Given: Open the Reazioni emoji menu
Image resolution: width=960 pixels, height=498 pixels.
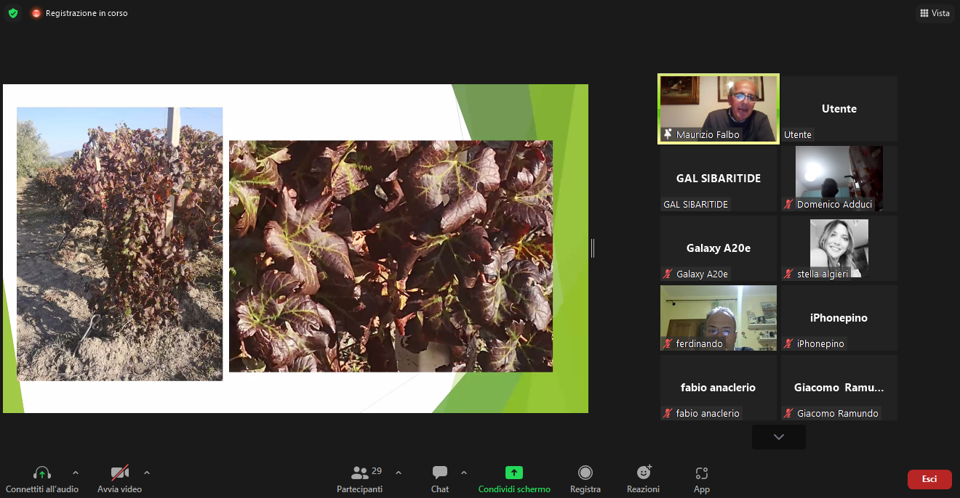Looking at the screenshot, I should (x=644, y=473).
